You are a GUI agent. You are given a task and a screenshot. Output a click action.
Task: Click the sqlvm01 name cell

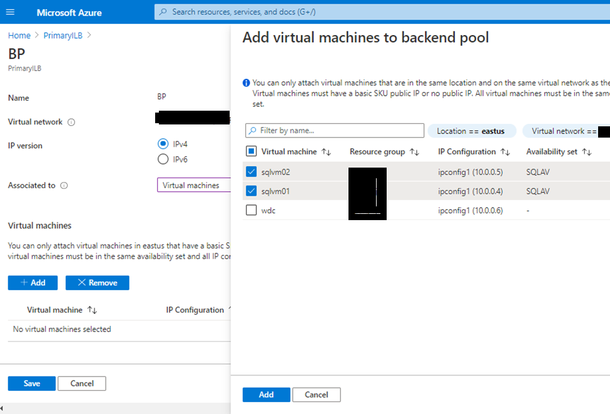(x=275, y=191)
